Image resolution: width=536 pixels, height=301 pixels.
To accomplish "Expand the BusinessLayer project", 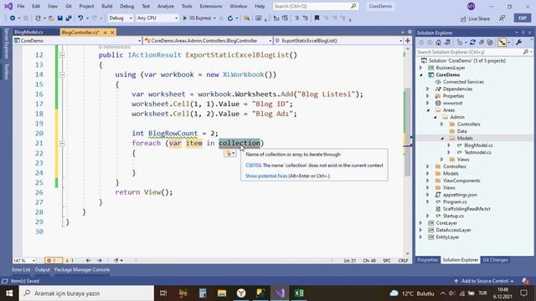I will click(420, 68).
